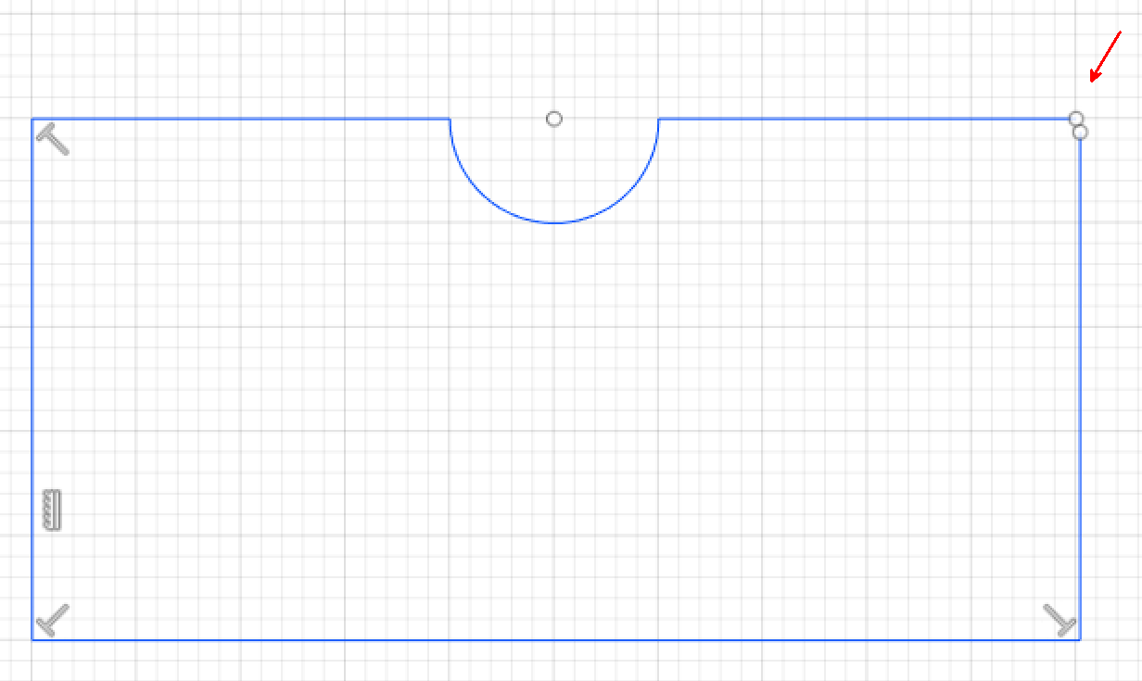Select perpendicular constraint icon at top-left corner

pyautogui.click(x=53, y=139)
